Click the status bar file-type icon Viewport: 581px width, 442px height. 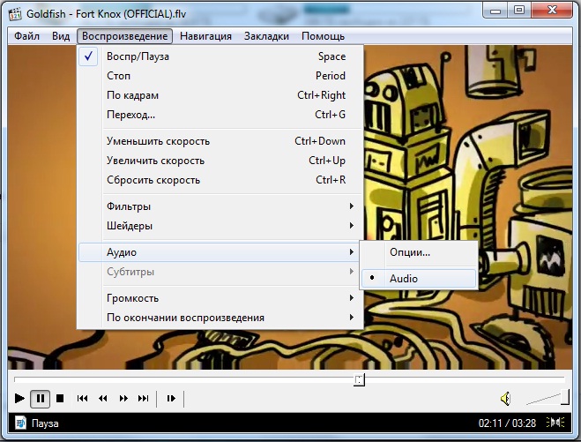(x=21, y=423)
